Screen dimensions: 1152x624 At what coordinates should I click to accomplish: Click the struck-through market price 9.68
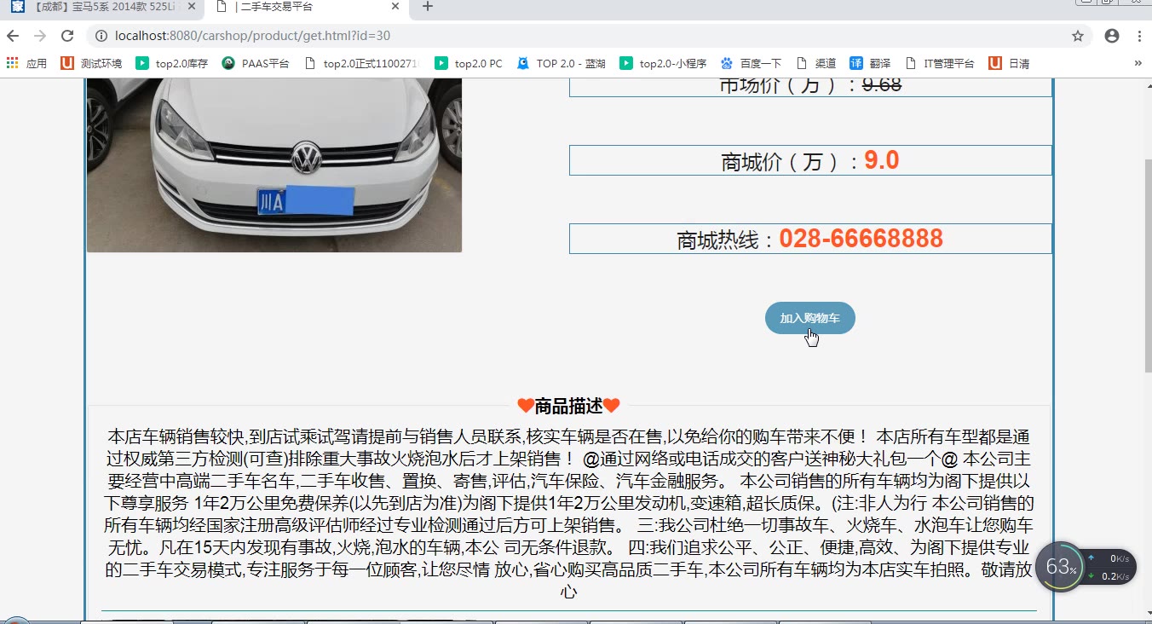click(x=882, y=85)
